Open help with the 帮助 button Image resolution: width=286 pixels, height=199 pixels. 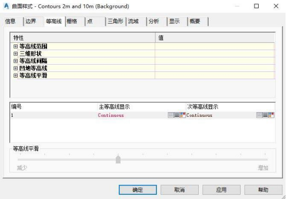pos(263,190)
